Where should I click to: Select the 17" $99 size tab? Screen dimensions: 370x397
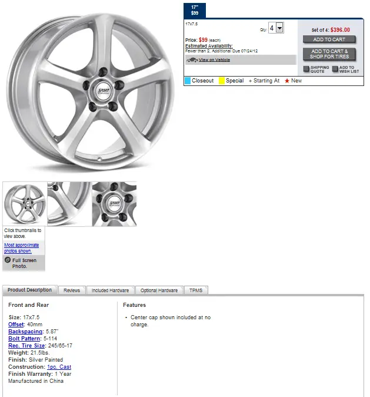tap(195, 9)
